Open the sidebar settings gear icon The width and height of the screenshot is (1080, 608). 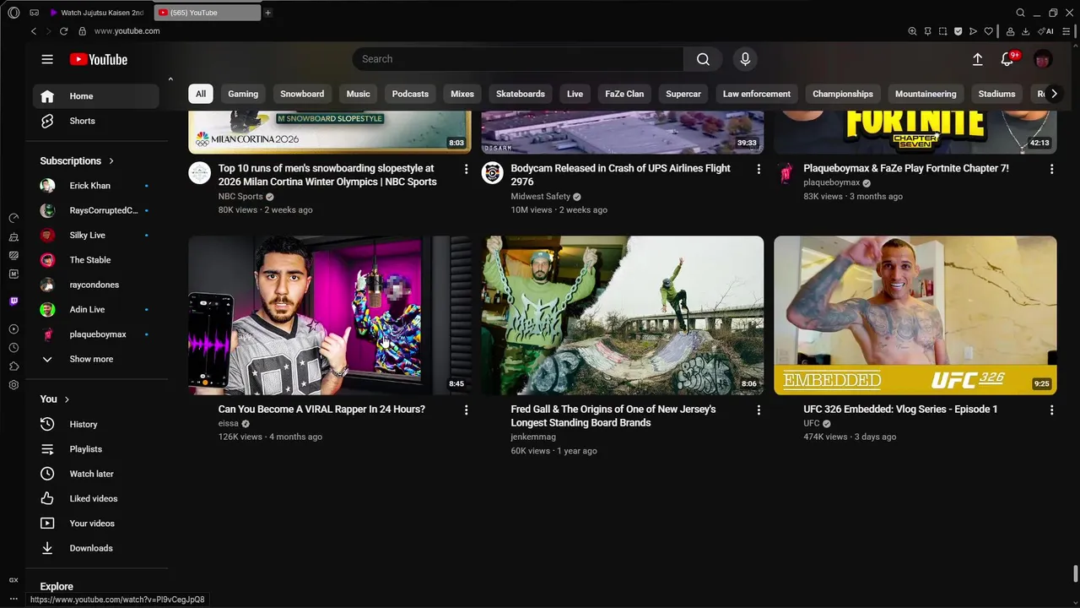[13, 385]
